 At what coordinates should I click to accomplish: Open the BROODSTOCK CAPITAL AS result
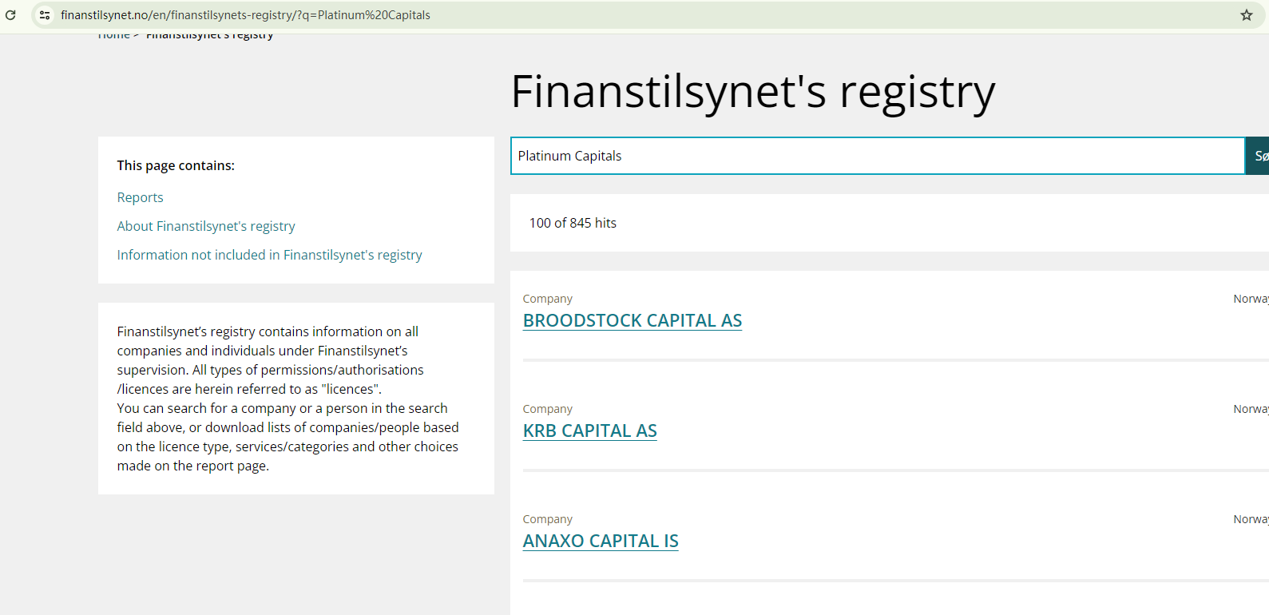tap(632, 320)
